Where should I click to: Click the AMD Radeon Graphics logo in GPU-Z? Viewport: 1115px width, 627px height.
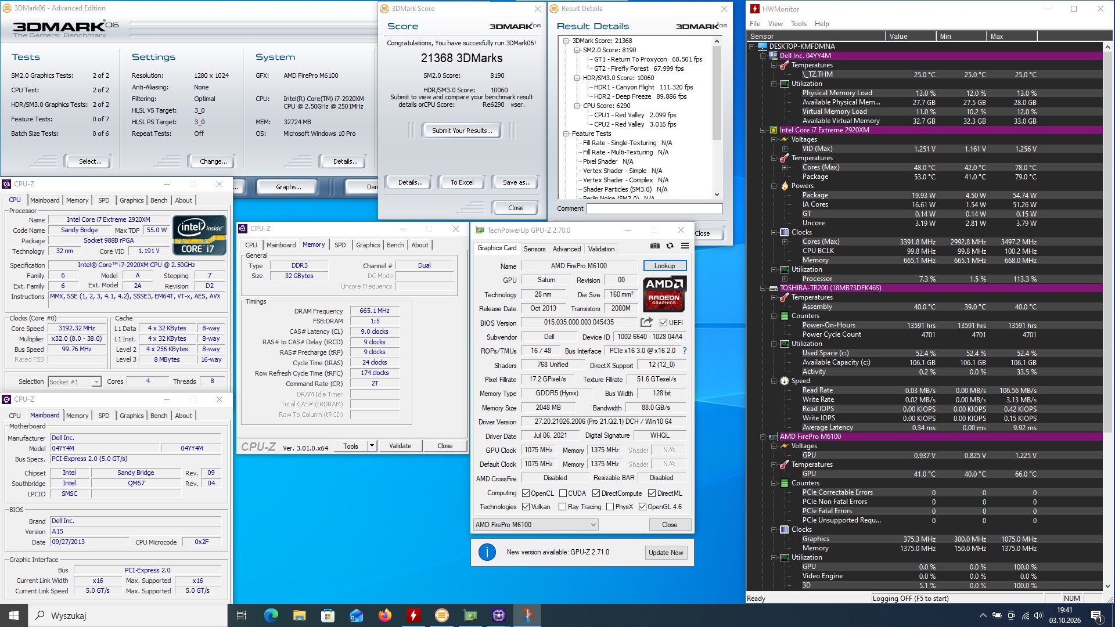coord(665,293)
